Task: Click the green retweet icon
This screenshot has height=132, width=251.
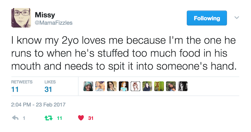Action: [x=48, y=118]
